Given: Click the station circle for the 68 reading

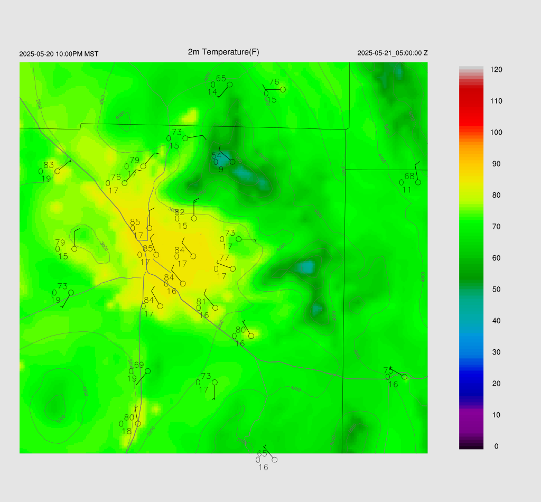Looking at the screenshot, I should (x=418, y=182).
